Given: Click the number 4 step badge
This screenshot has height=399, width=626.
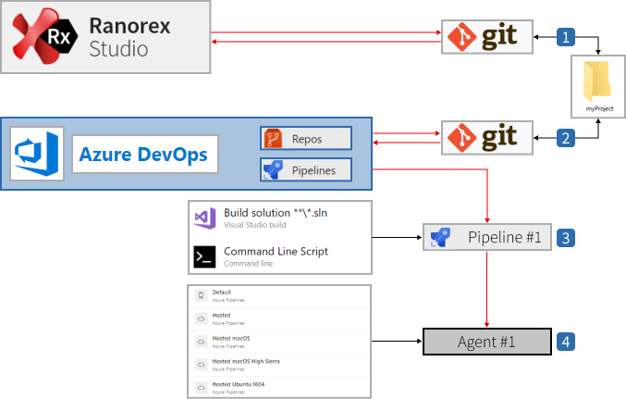Looking at the screenshot, I should click(x=566, y=342).
